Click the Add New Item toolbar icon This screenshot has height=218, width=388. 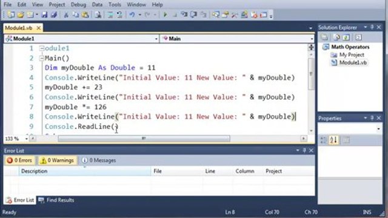tap(30, 15)
